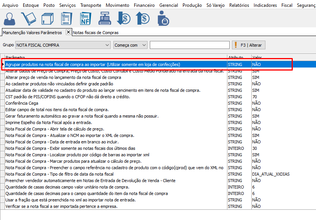
Task: Open the cash register icon
Action: 104,19
